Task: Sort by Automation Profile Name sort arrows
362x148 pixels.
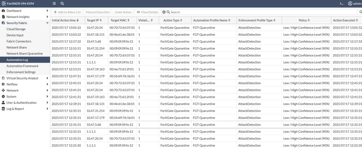Action: [x=229, y=20]
